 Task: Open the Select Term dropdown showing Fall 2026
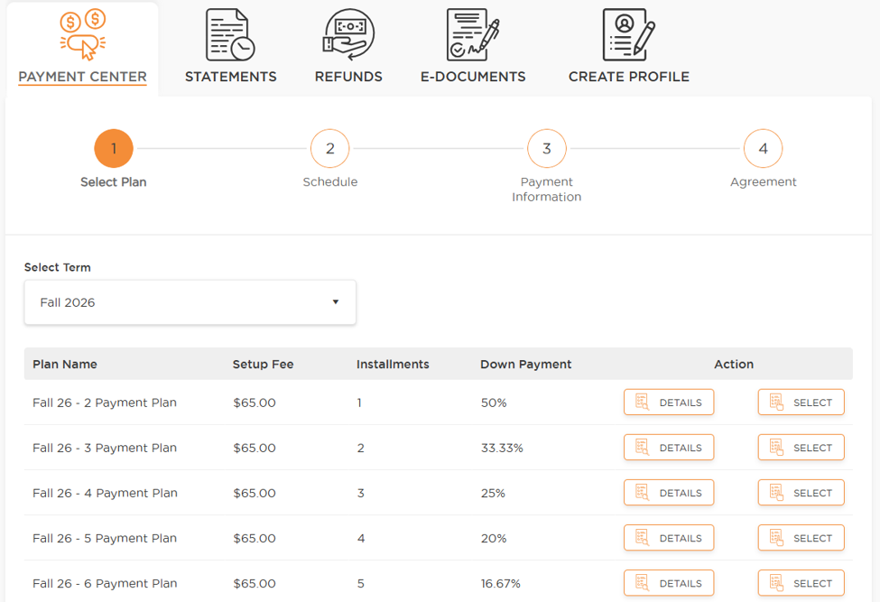pyautogui.click(x=190, y=302)
